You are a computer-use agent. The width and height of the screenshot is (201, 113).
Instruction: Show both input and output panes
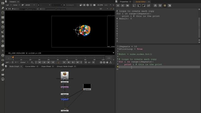click(x=165, y=6)
